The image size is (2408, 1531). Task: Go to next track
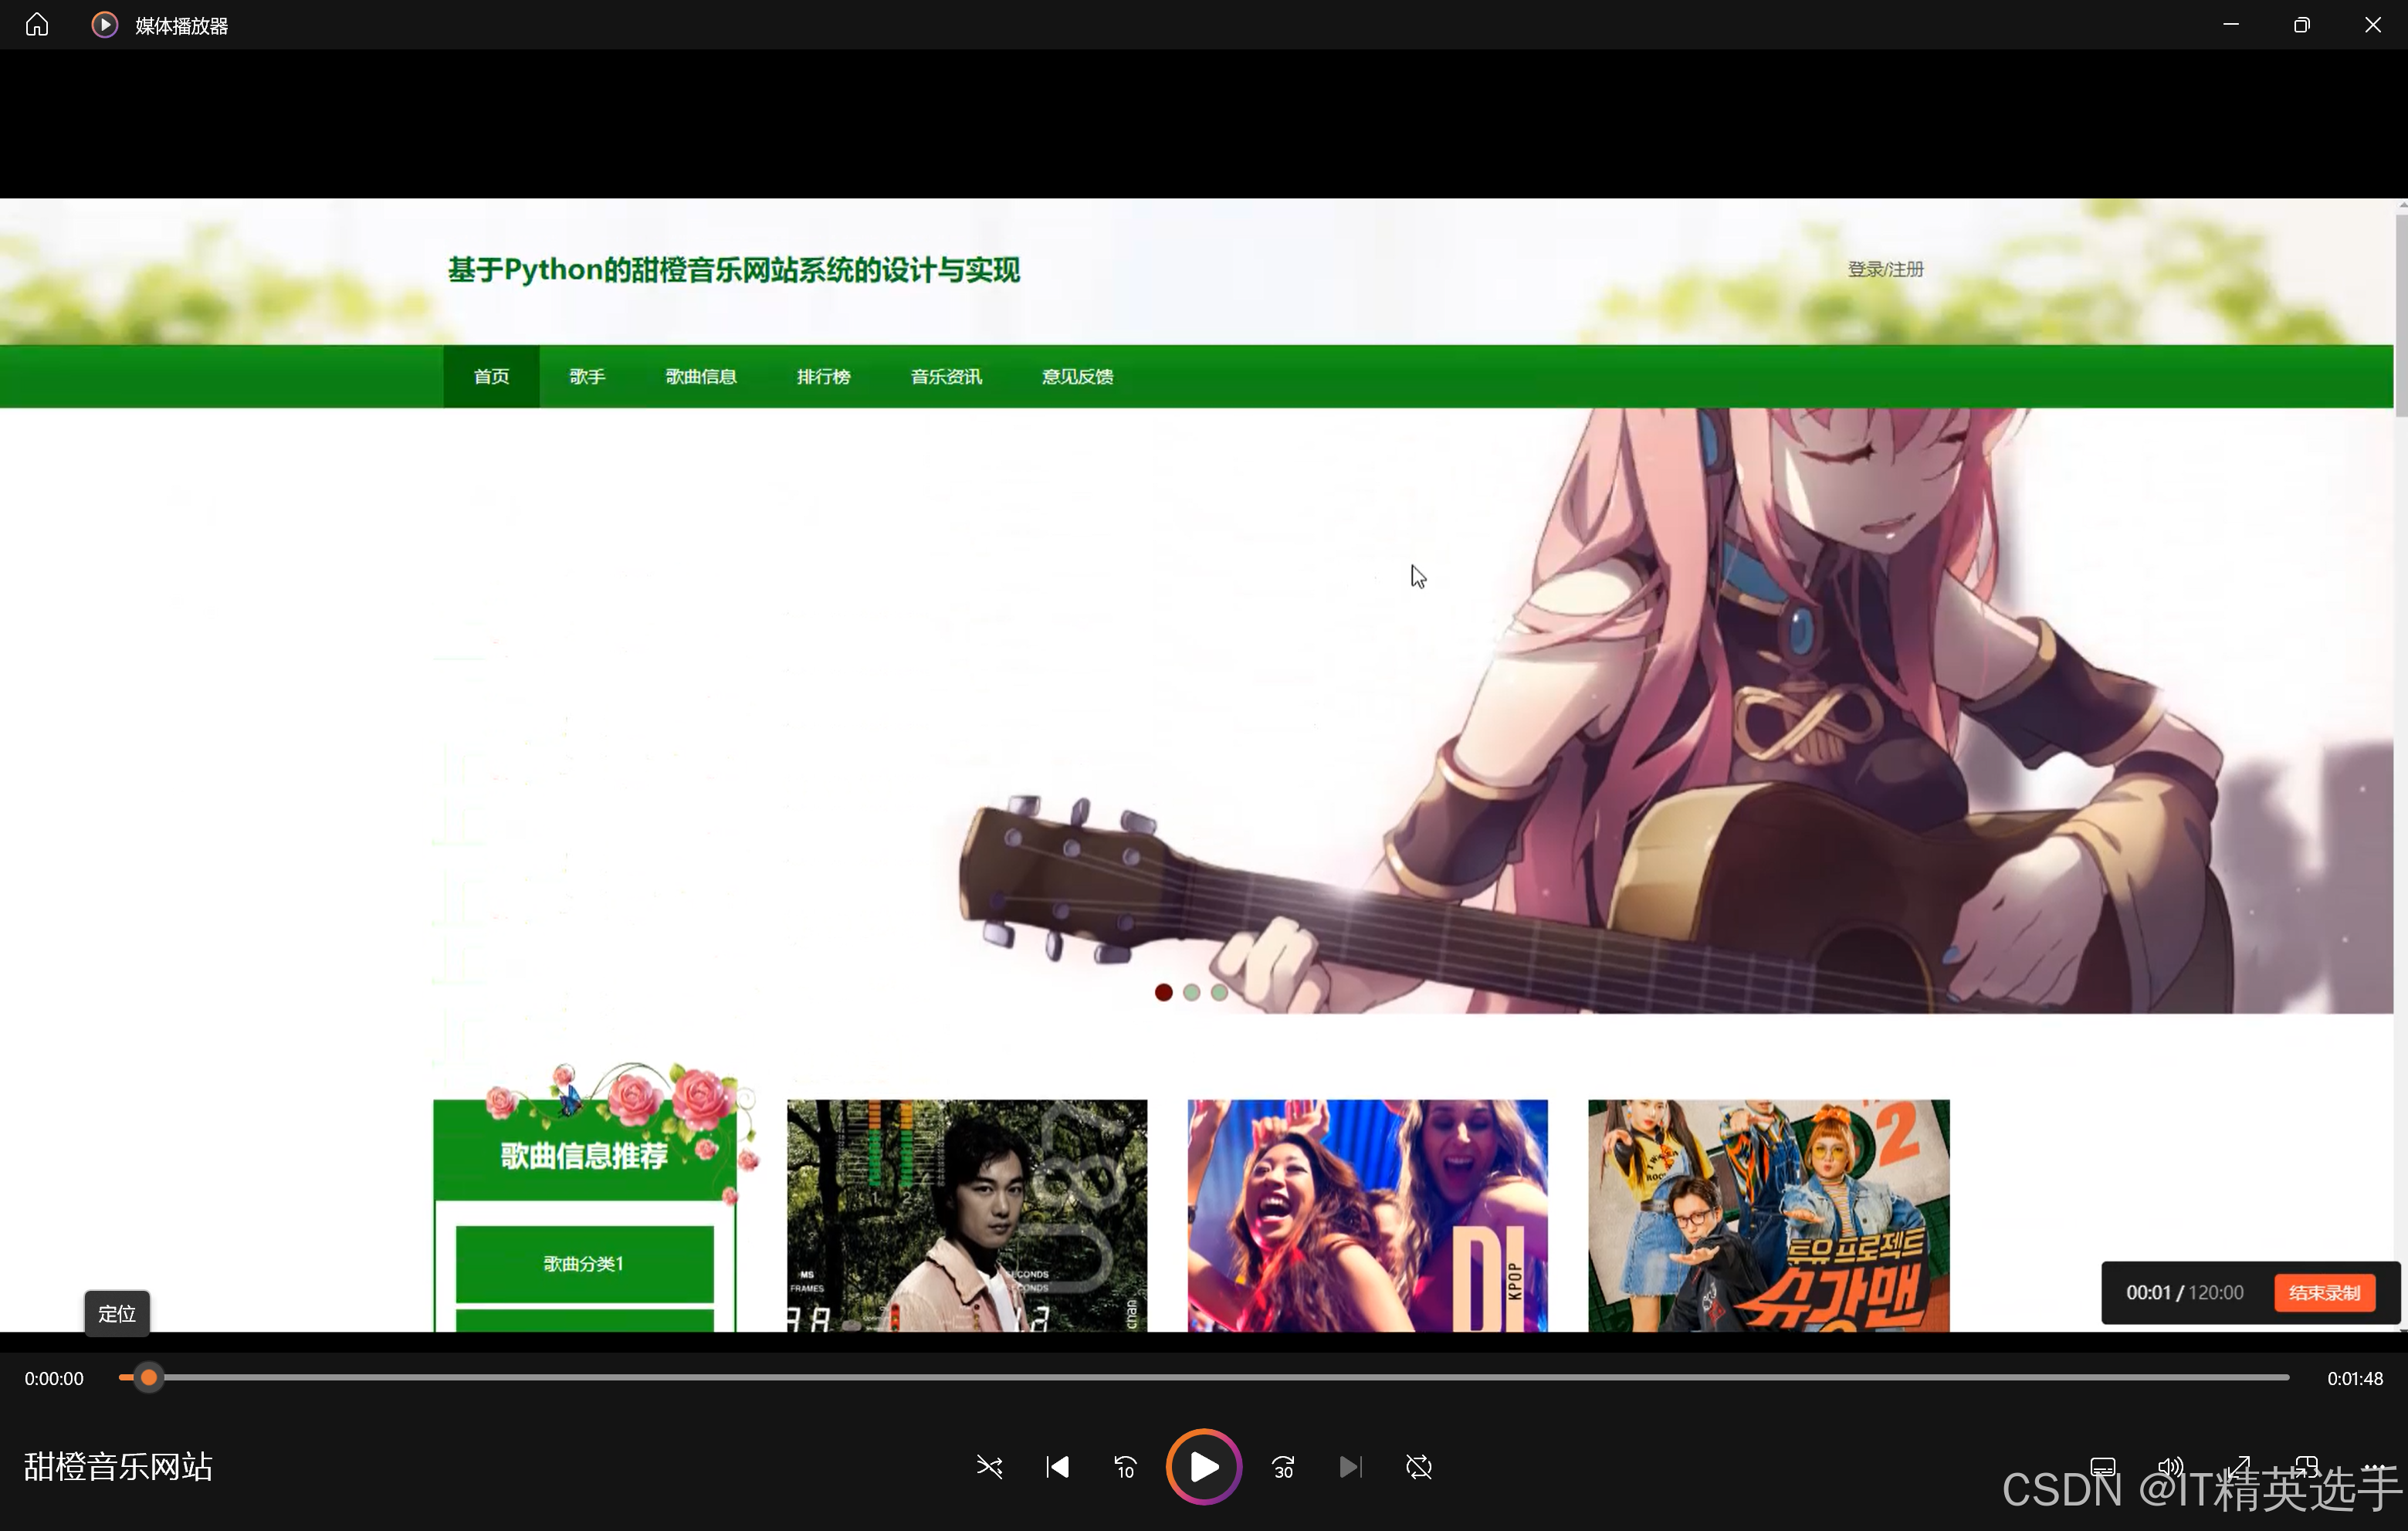pyautogui.click(x=1350, y=1467)
